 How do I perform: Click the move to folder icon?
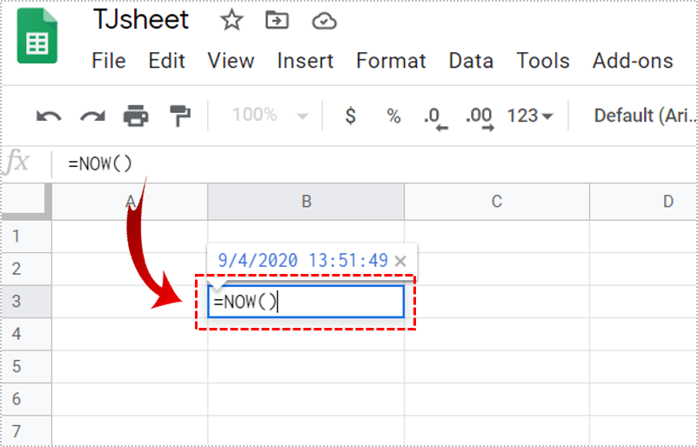pyautogui.click(x=277, y=21)
